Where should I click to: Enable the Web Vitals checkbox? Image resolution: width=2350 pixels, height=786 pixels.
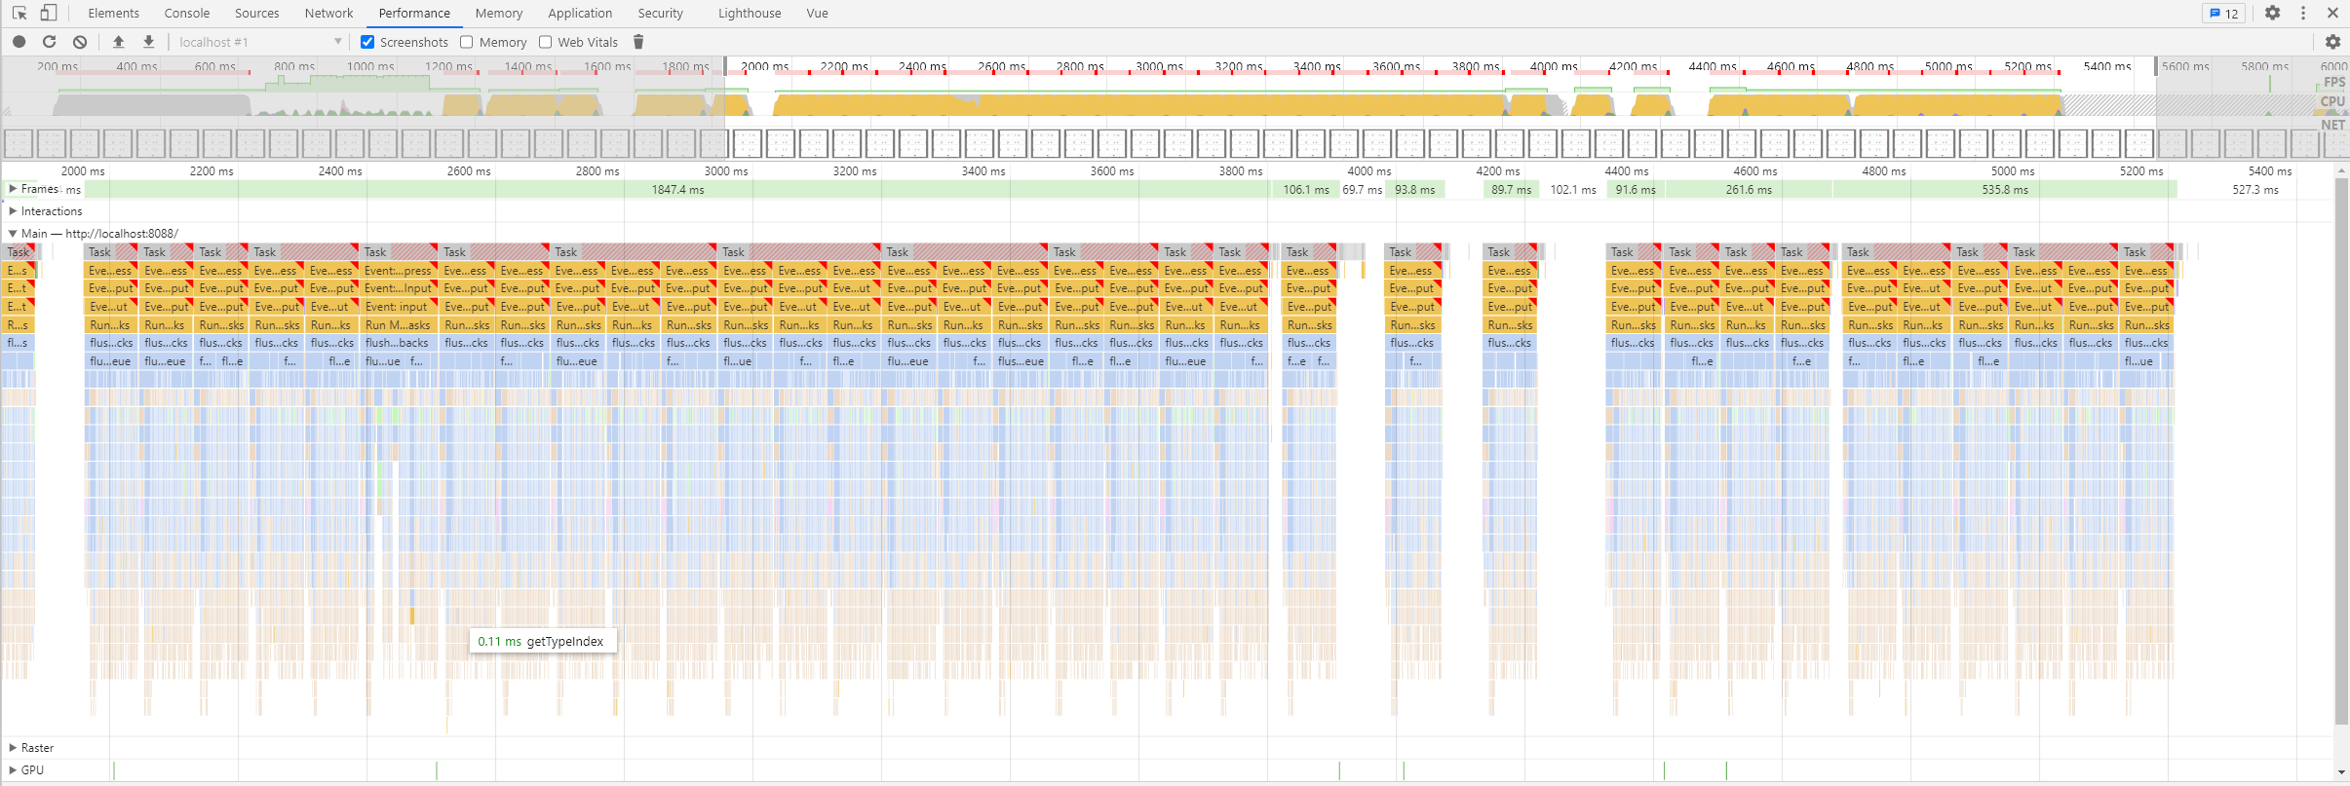pyautogui.click(x=546, y=42)
